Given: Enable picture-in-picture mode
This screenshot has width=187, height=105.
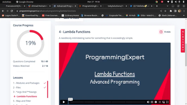Looking at the screenshot, I should point(163,102).
